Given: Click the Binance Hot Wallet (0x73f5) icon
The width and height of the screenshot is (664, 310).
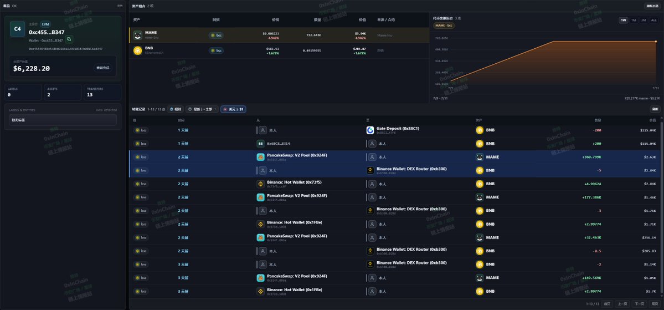Looking at the screenshot, I should click(x=261, y=184).
